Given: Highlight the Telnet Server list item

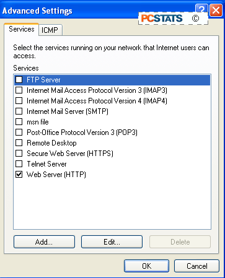Looking at the screenshot, I should [46, 164].
